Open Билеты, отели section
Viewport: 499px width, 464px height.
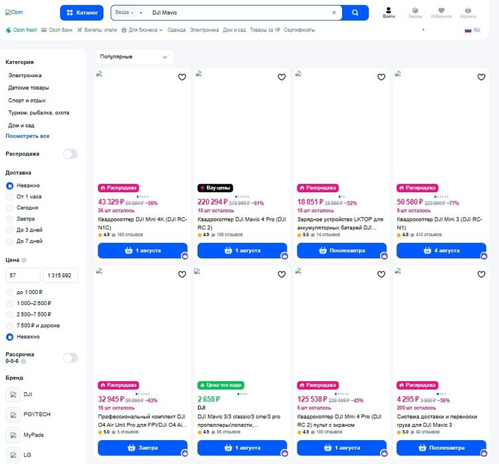click(x=97, y=30)
